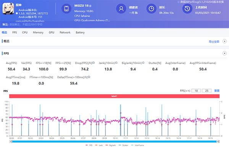Click the export all link
229x147 pixels.
pos(214,42)
